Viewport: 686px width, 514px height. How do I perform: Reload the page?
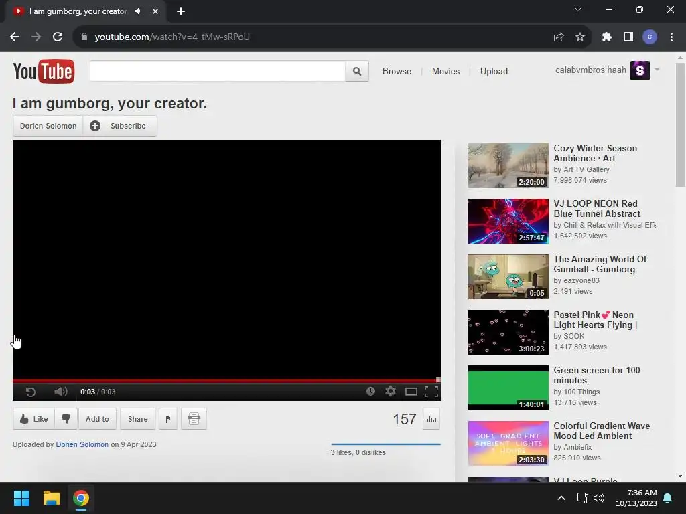58,37
